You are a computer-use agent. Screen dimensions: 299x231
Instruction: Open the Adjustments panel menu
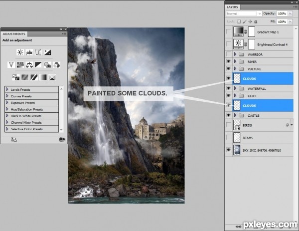64,34
